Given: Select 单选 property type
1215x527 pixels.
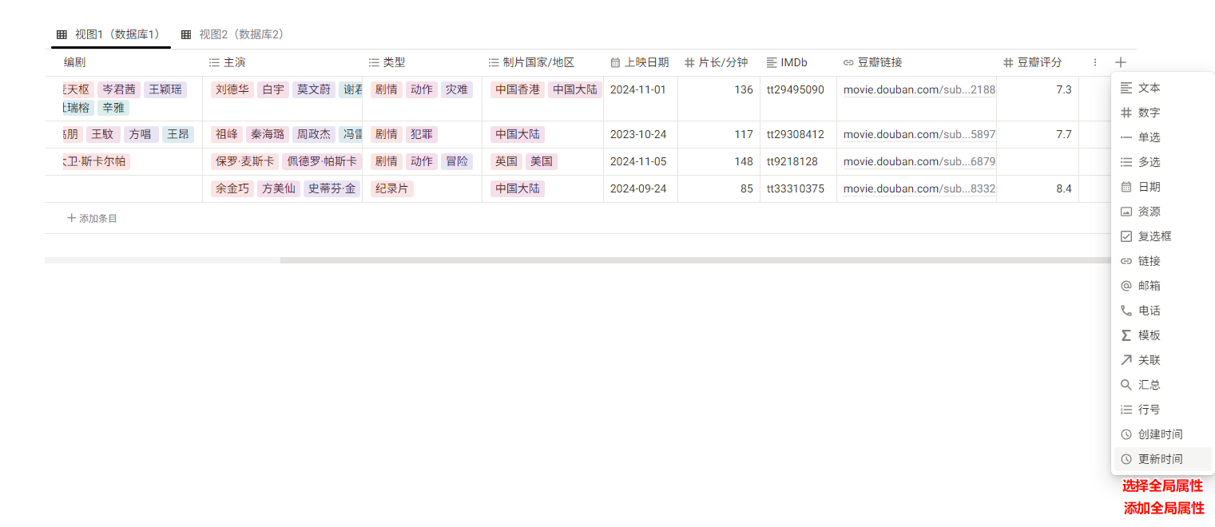Looking at the screenshot, I should tap(1163, 137).
